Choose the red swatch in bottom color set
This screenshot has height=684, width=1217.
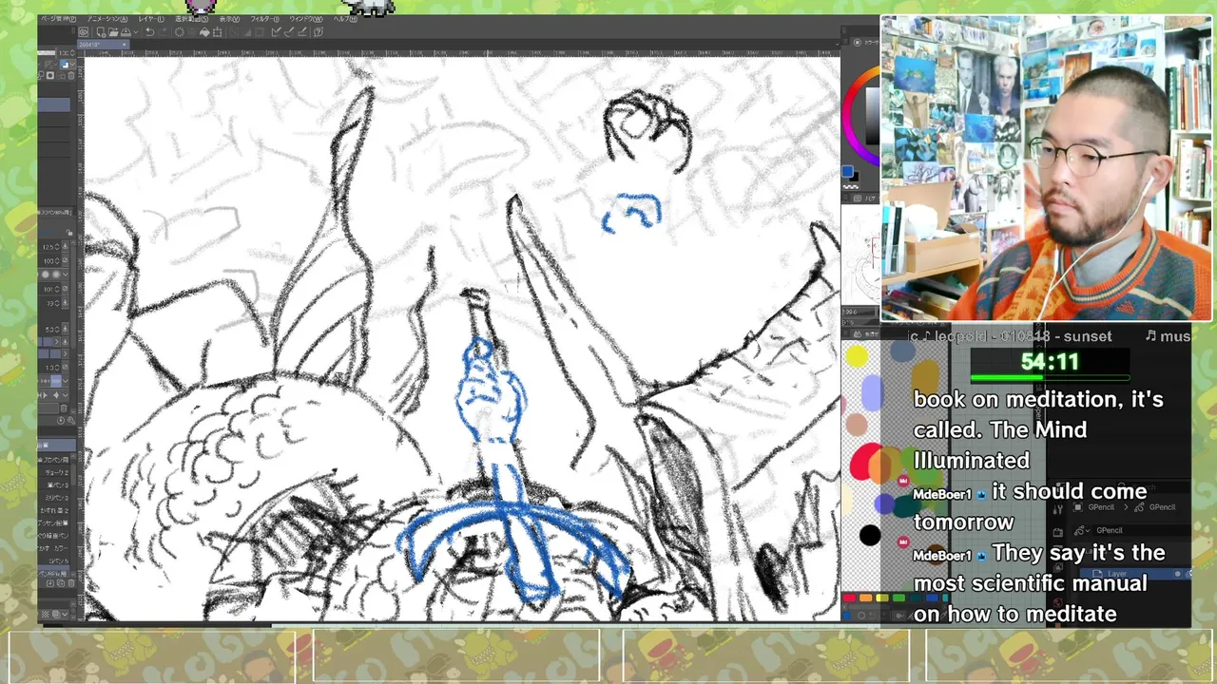(x=848, y=598)
